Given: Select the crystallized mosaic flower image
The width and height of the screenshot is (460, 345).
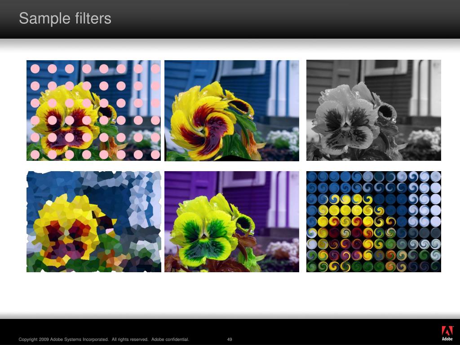Looking at the screenshot, I should (x=93, y=221).
